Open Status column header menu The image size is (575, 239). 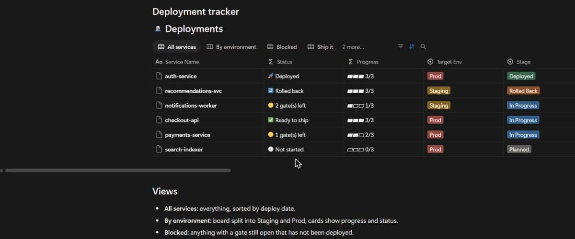pyautogui.click(x=304, y=62)
